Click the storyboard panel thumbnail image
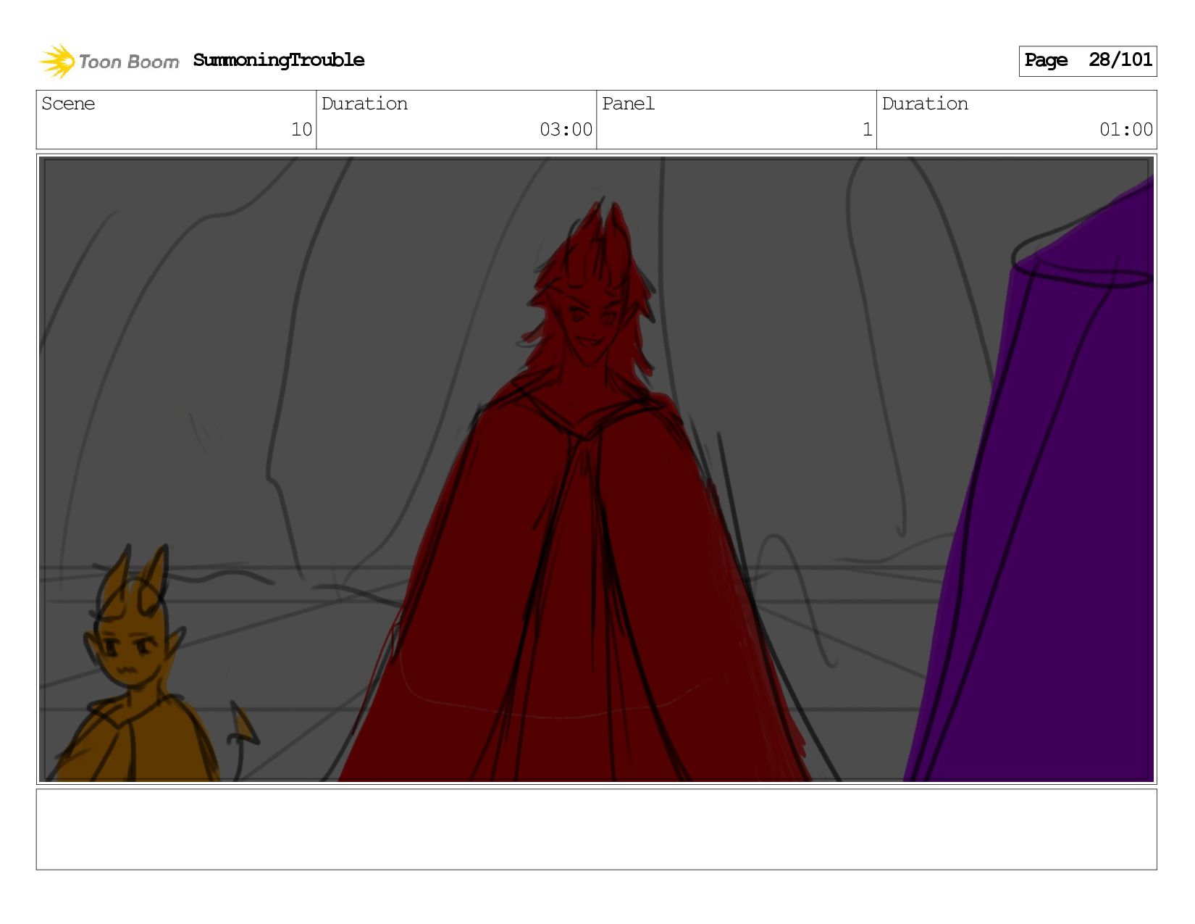The image size is (1195, 924). pos(596,469)
